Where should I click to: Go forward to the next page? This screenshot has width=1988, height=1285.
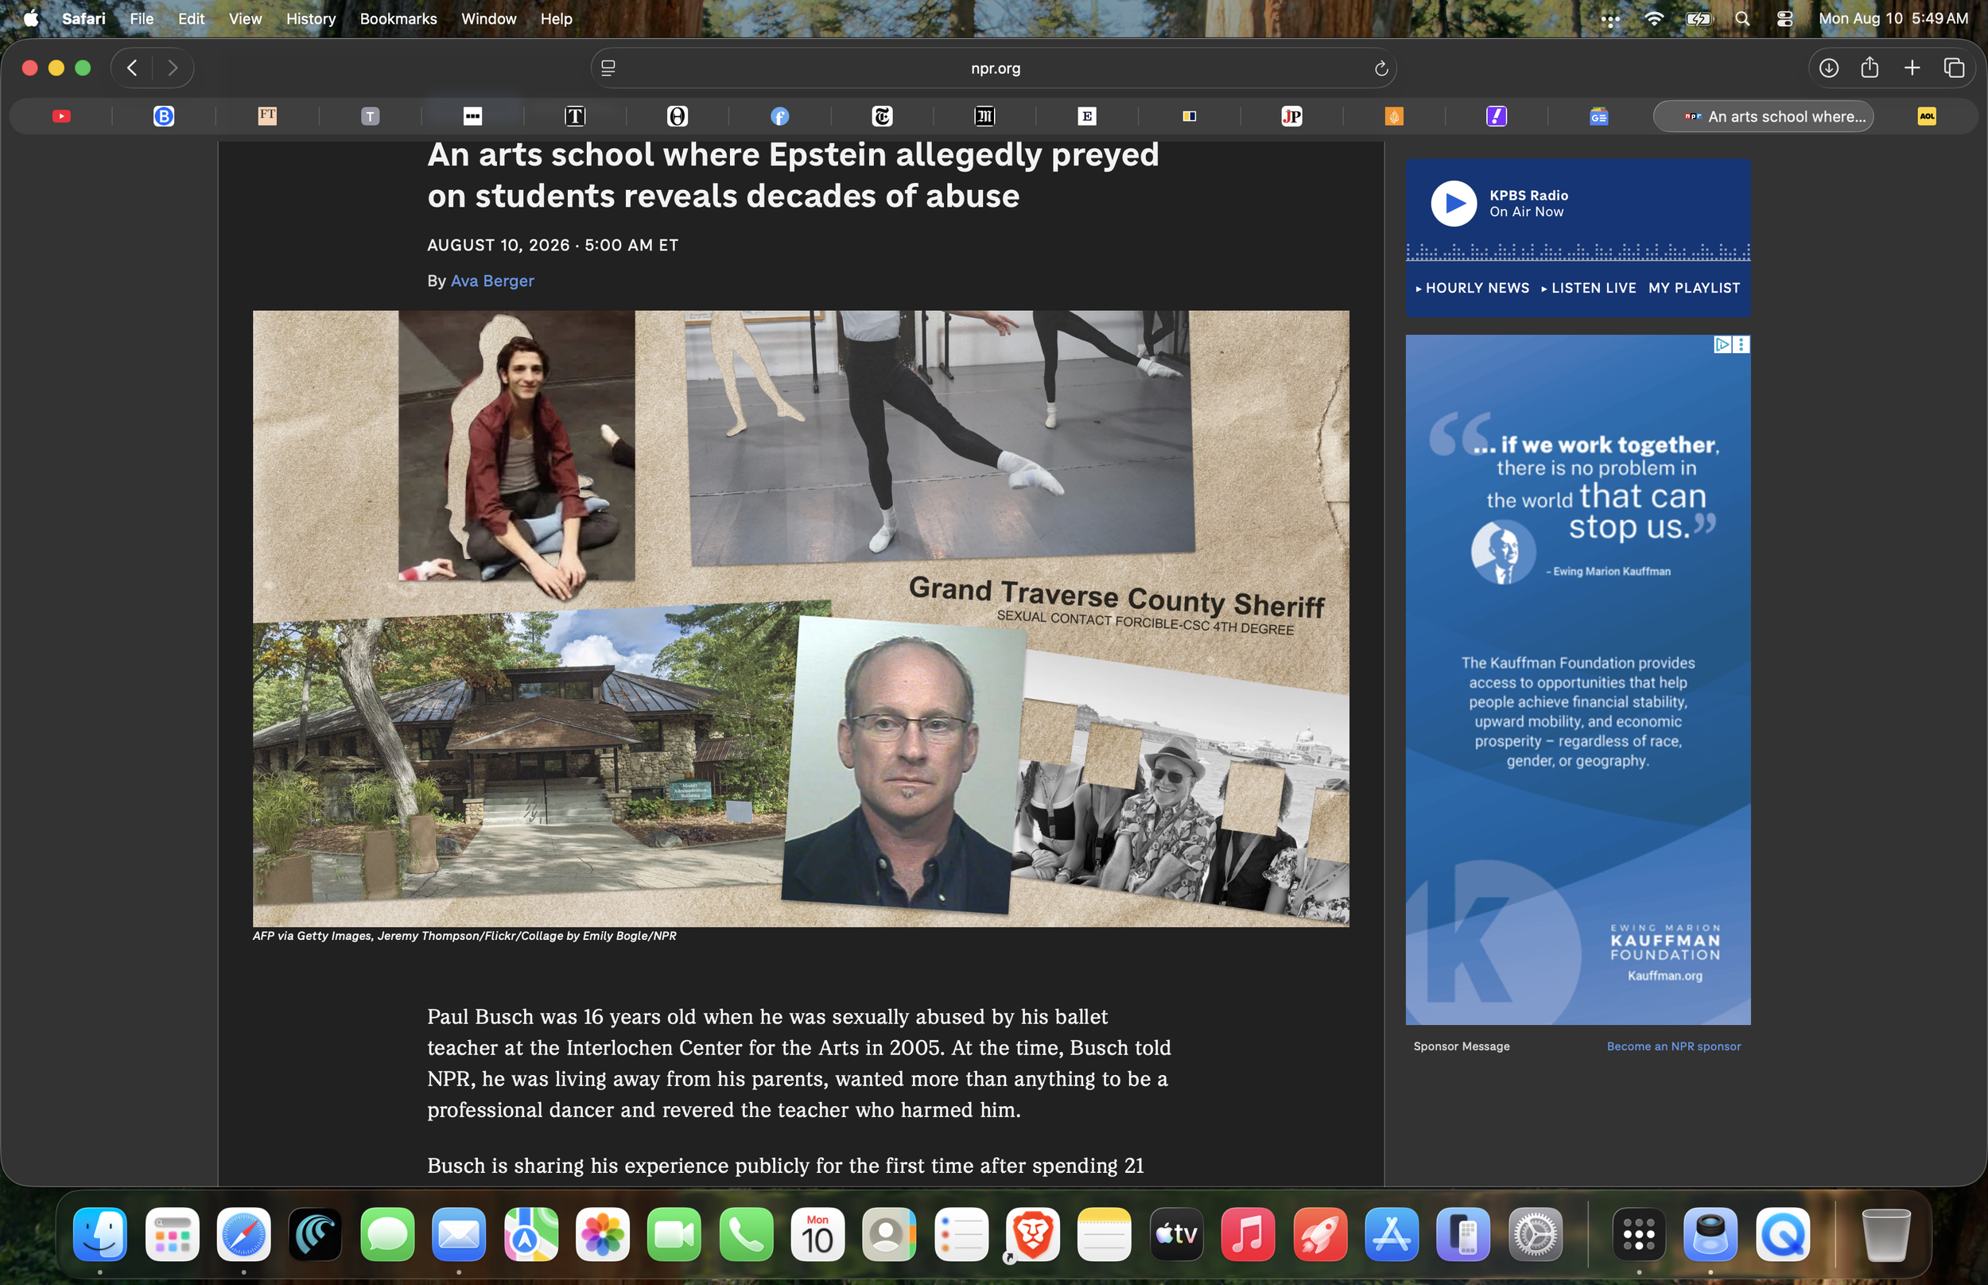point(173,68)
